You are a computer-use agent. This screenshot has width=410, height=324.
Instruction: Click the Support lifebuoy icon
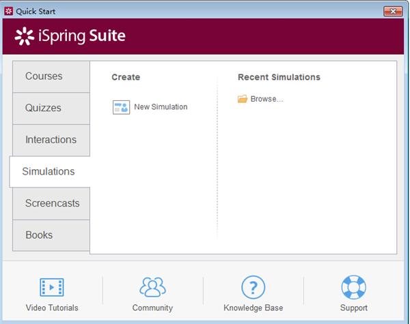click(353, 287)
